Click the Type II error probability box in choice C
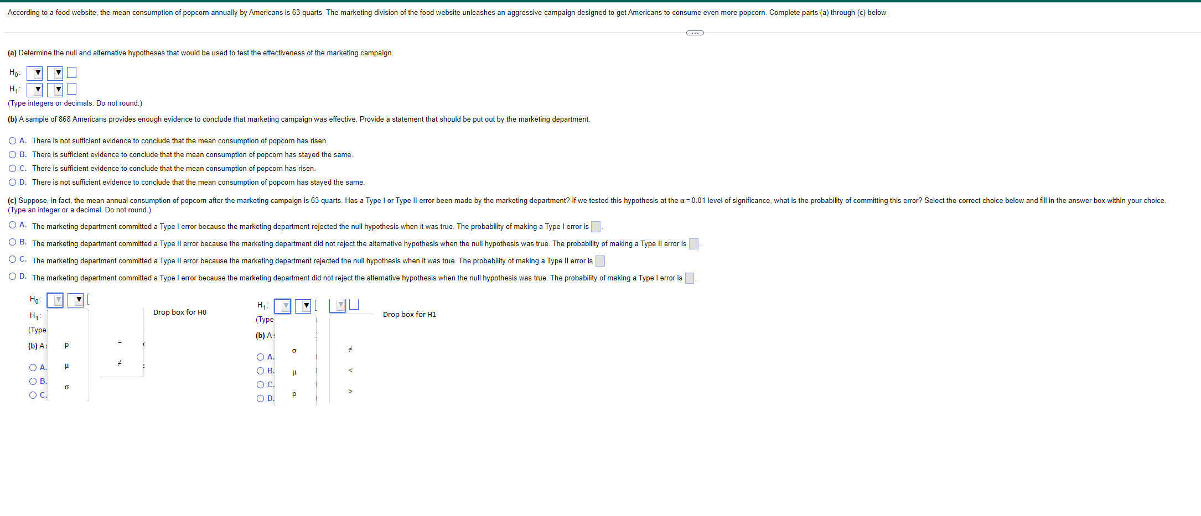Screen dimensions: 1201x516 pyautogui.click(x=600, y=261)
